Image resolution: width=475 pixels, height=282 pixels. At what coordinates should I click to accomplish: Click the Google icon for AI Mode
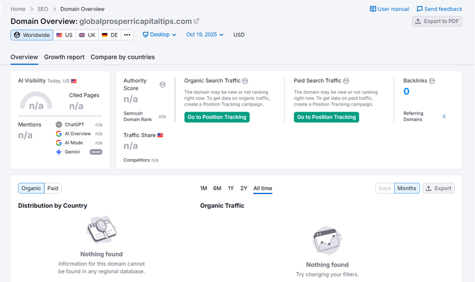[x=59, y=142]
